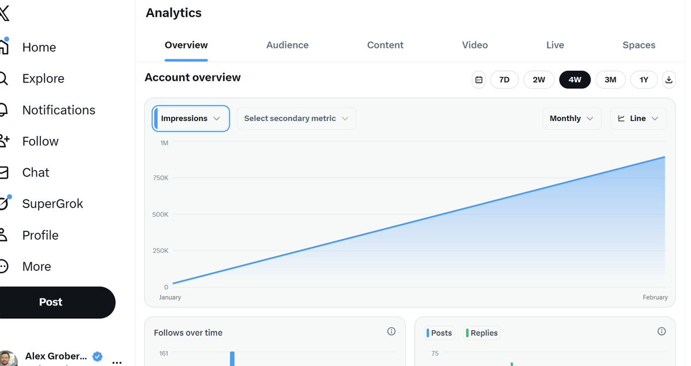Click the Chat label in sidebar
Image resolution: width=691 pixels, height=366 pixels.
click(36, 172)
